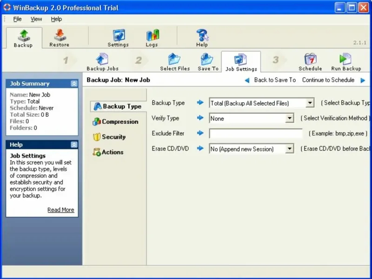372x279 pixels.
Task: Expand the Backup Type dropdown
Action: click(310, 103)
